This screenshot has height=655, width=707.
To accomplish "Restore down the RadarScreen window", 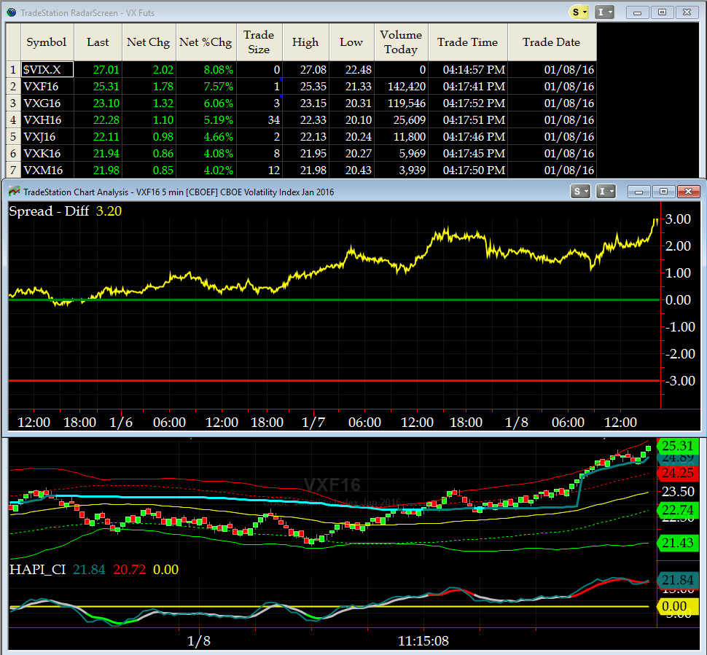I will [x=663, y=12].
